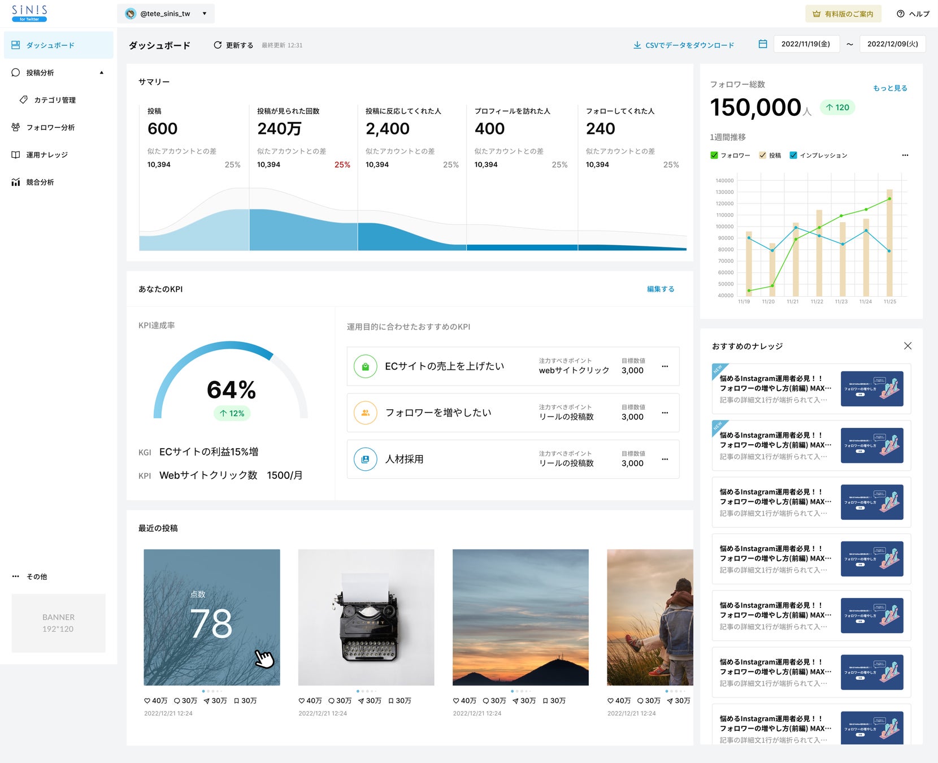The image size is (938, 763).
Task: Click the ECサイトの売上を上げたい shopping bag icon
Action: point(365,367)
